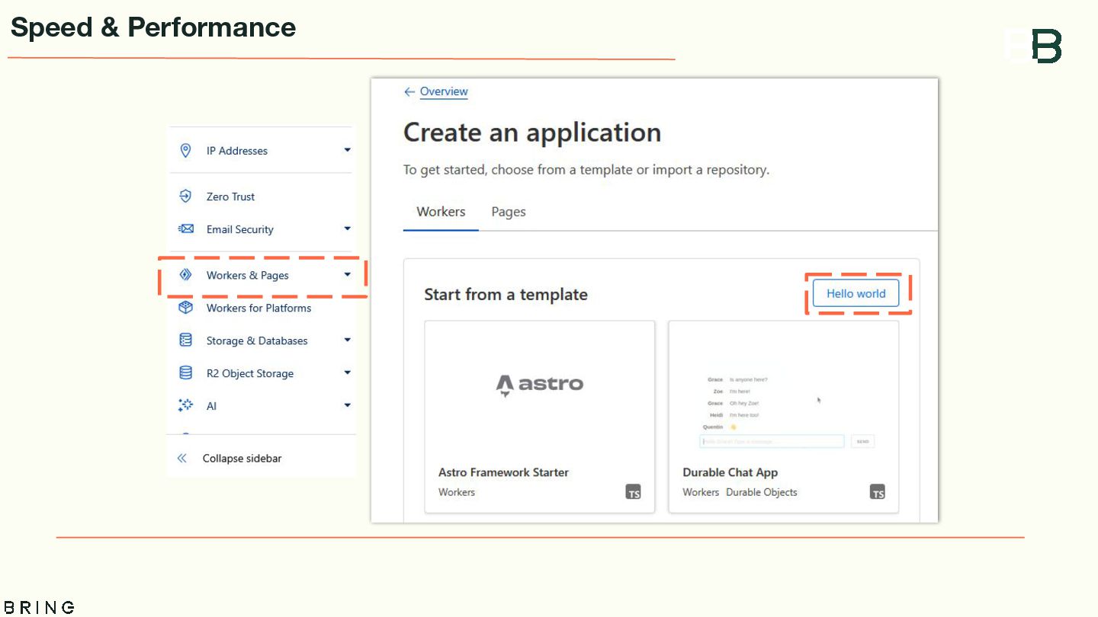1098x617 pixels.
Task: Click the TS badge on Astro Framework Starter
Action: click(634, 491)
